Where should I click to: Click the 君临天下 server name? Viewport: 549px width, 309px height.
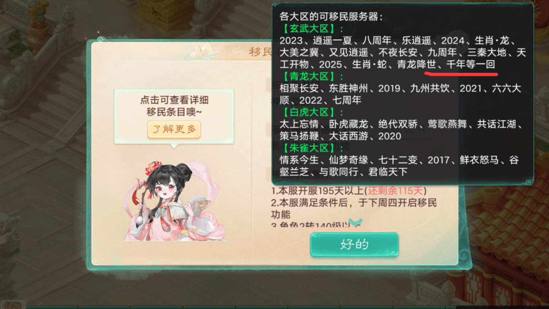pyautogui.click(x=388, y=172)
